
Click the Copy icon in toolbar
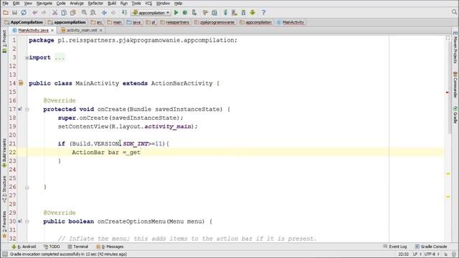[x=64, y=13]
